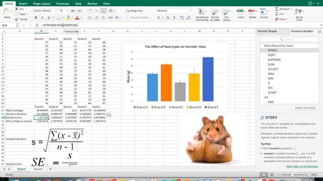The width and height of the screenshot is (323, 181).
Task: Click the Format painter brush icon
Action: [17, 19]
